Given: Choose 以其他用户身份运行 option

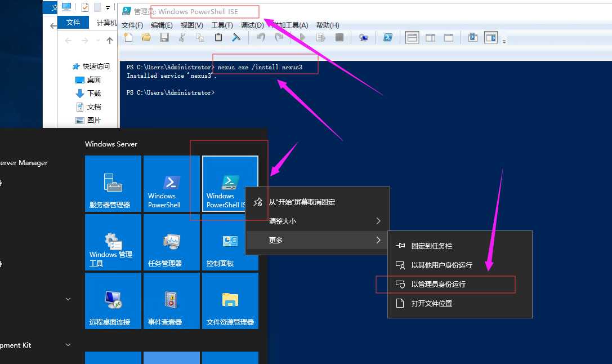Looking at the screenshot, I should (x=460, y=265).
